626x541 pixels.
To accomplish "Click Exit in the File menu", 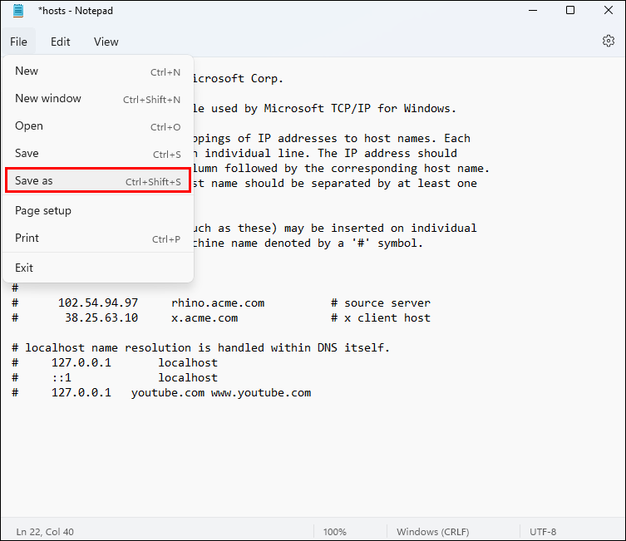I will pyautogui.click(x=98, y=268).
